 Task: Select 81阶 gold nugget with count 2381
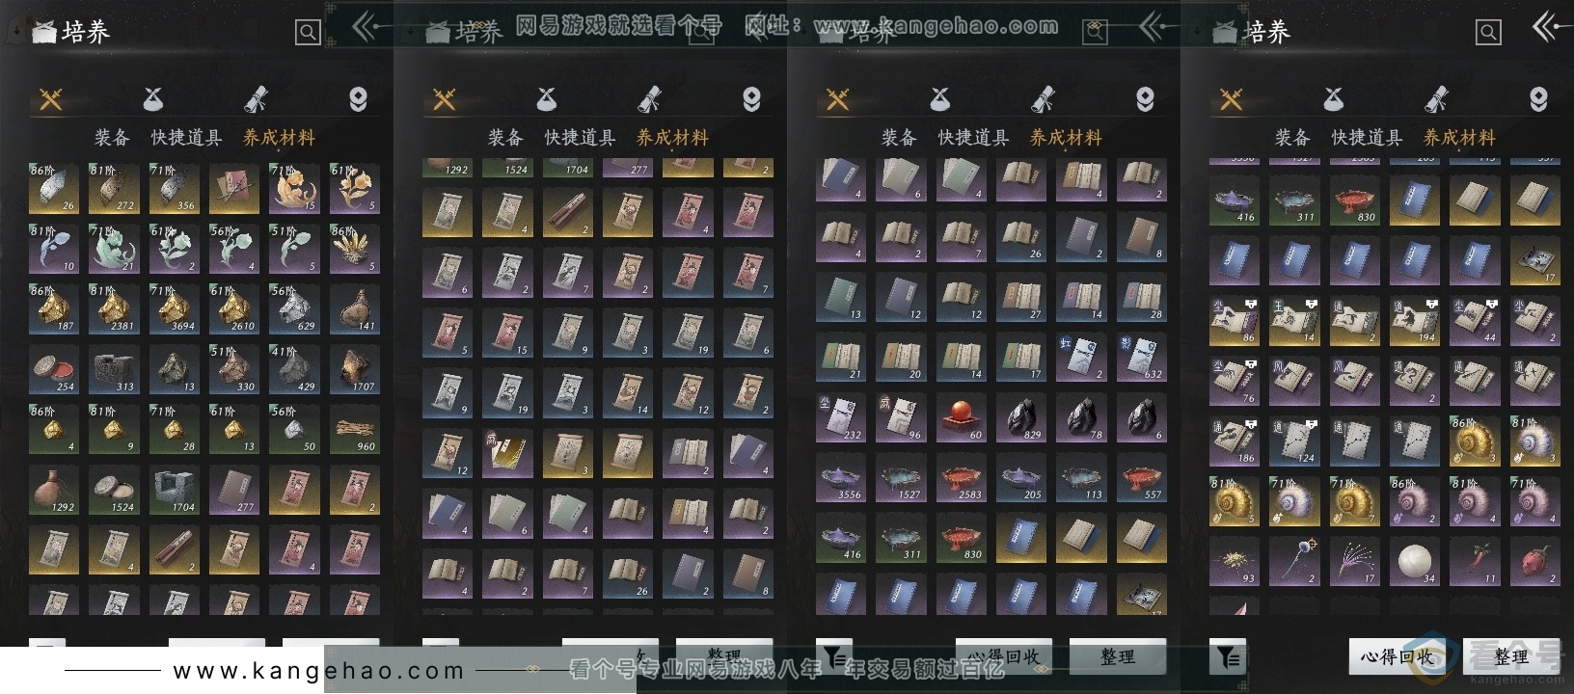click(113, 308)
